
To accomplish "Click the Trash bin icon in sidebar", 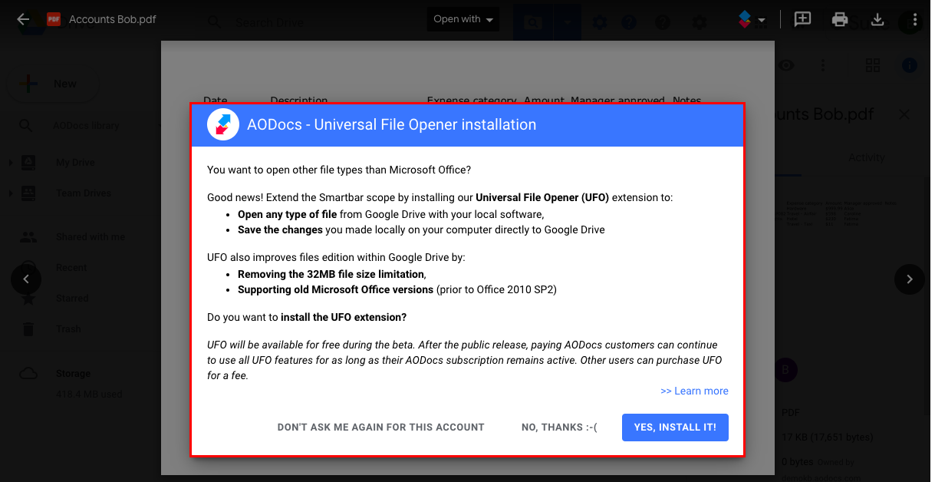I will [x=28, y=329].
